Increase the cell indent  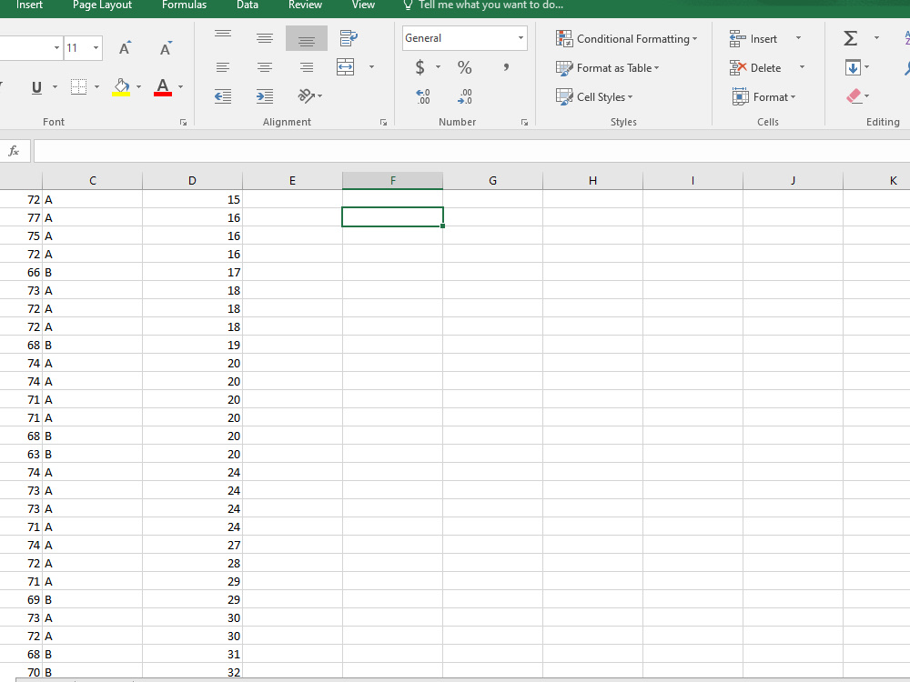click(265, 96)
